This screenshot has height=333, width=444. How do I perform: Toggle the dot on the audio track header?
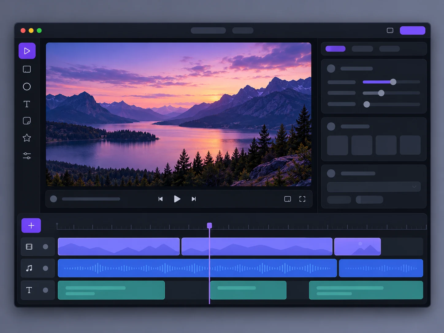tap(45, 268)
